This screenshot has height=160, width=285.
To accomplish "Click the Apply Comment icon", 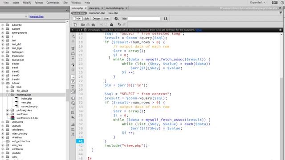I will (73, 98).
